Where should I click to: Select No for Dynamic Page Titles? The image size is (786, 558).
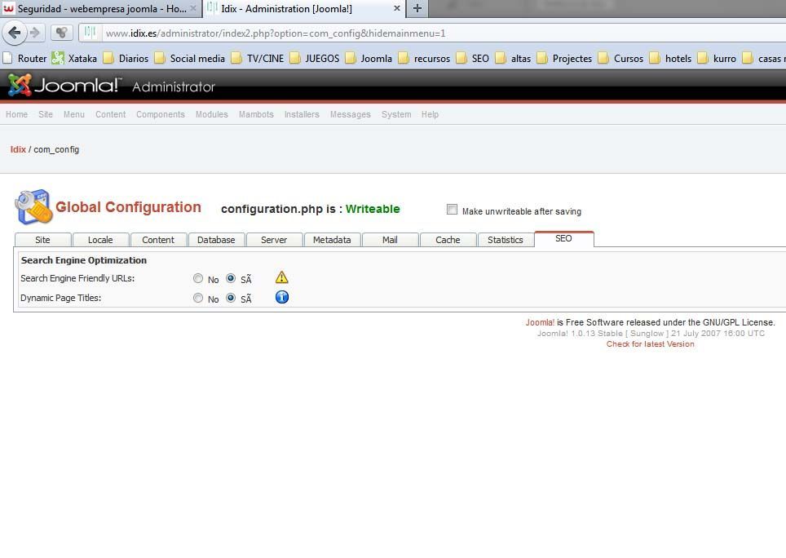198,298
